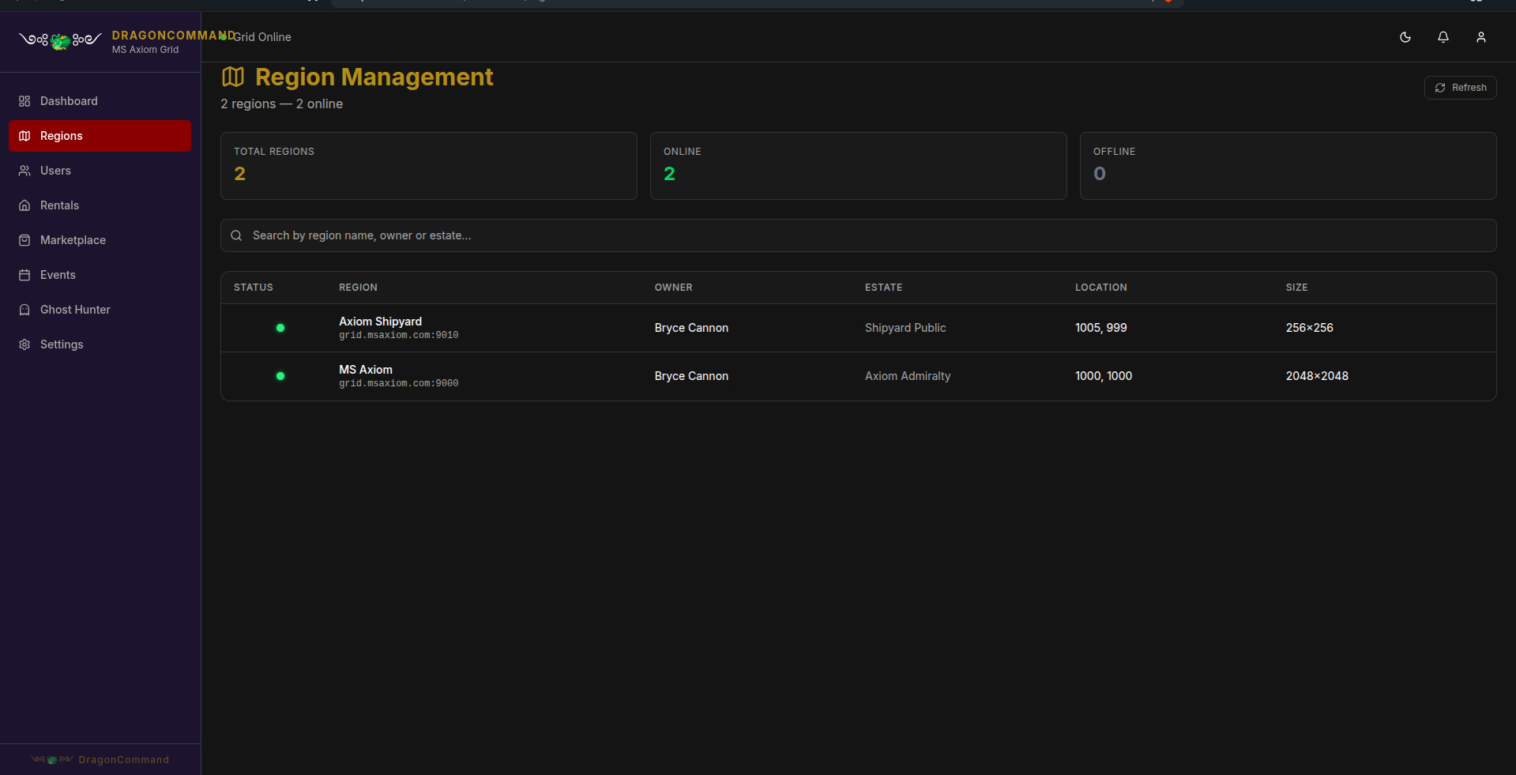Click the Dashboard grid icon in sidebar
This screenshot has height=775, width=1516.
point(24,101)
